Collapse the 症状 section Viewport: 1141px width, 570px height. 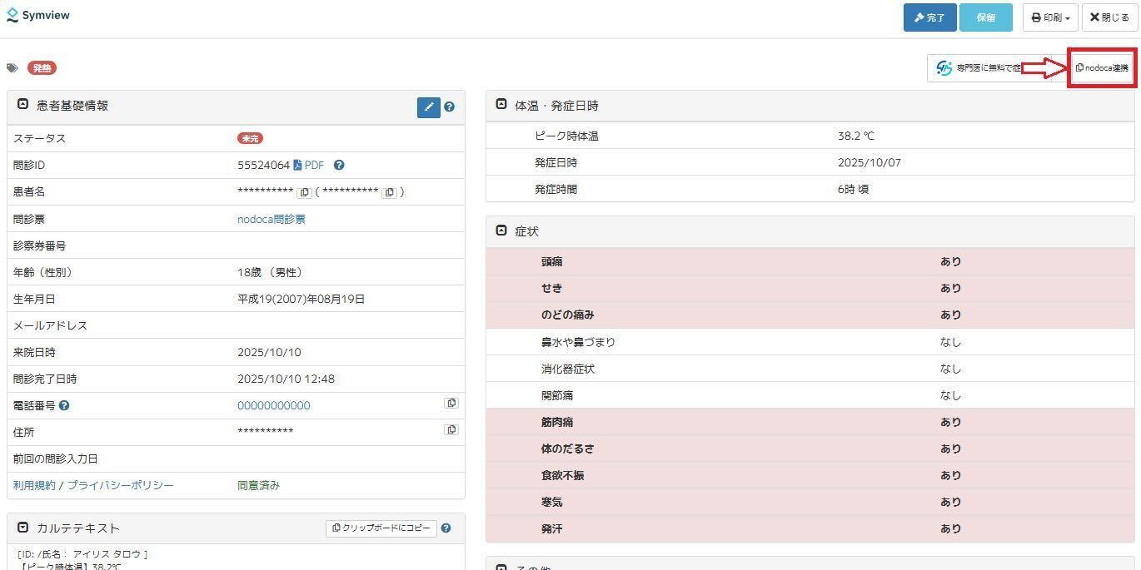(x=501, y=230)
